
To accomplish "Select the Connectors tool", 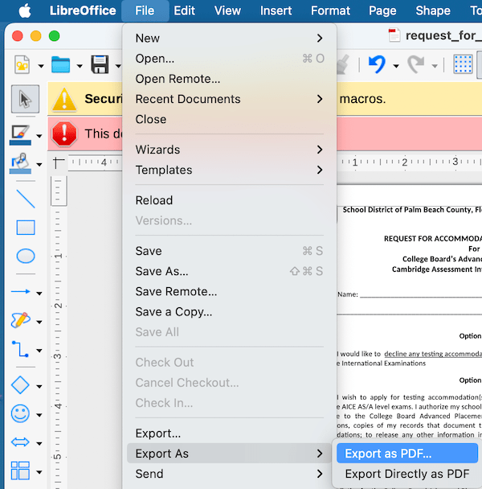I will [21, 349].
